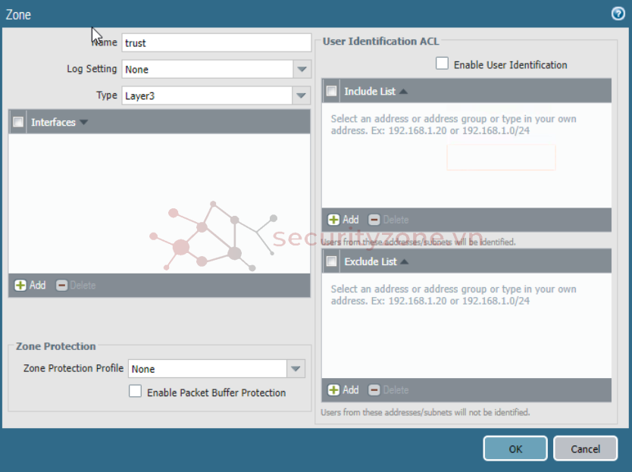Enable Packet Buffer Protection checkbox

coord(135,392)
